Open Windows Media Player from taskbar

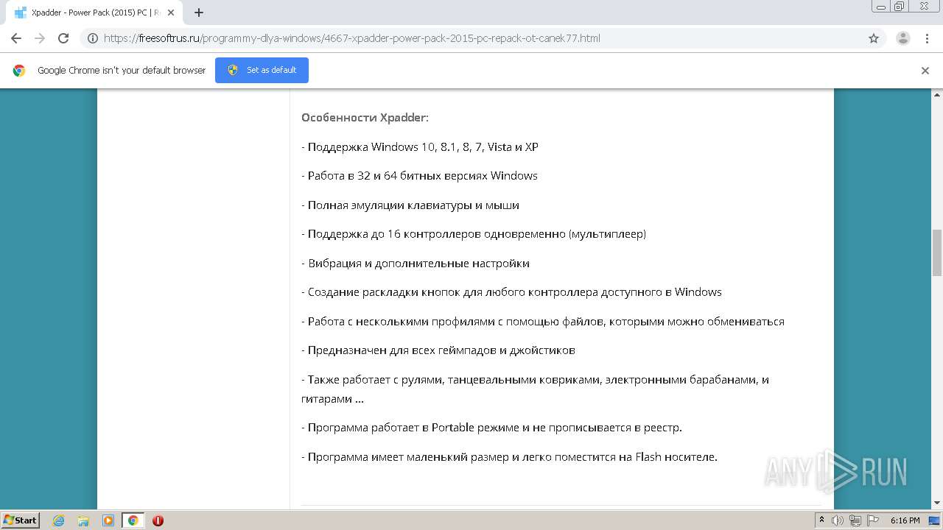point(108,520)
